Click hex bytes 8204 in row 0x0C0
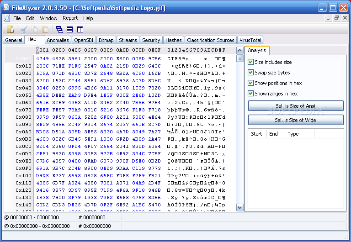This screenshot has height=242, width=351. click(x=43, y=146)
